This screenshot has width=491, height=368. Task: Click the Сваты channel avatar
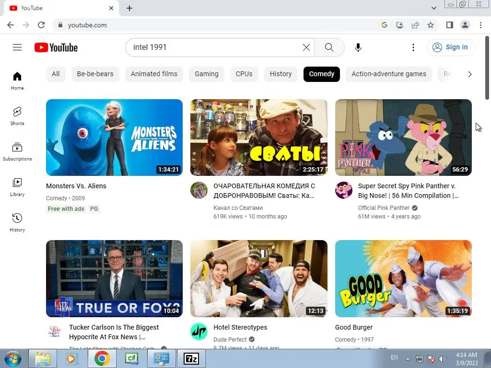click(199, 190)
